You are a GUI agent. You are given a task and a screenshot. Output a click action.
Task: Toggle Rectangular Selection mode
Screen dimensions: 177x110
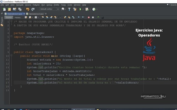click(60, 17)
